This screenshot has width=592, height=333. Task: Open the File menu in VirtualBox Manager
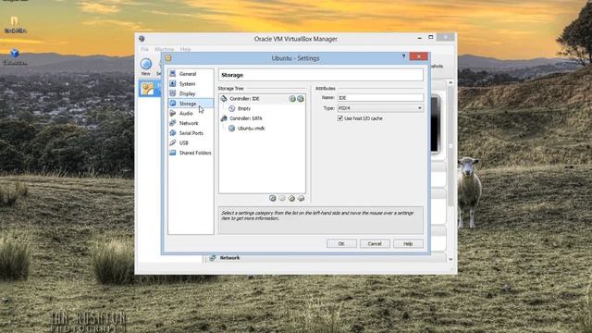pyautogui.click(x=144, y=49)
